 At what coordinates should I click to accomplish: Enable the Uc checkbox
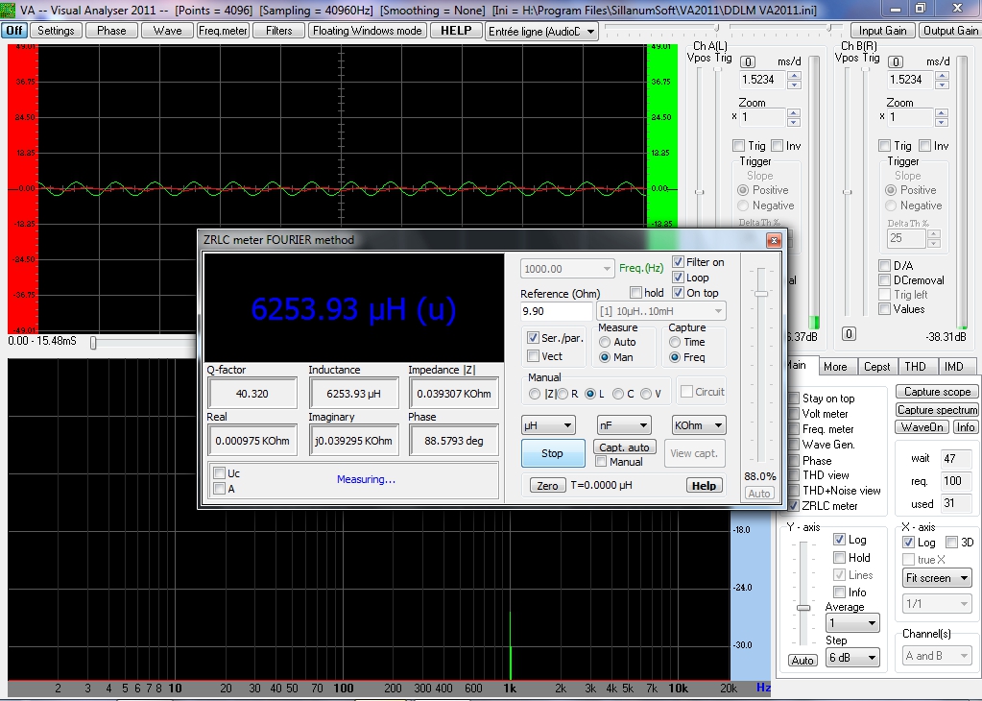[x=219, y=473]
